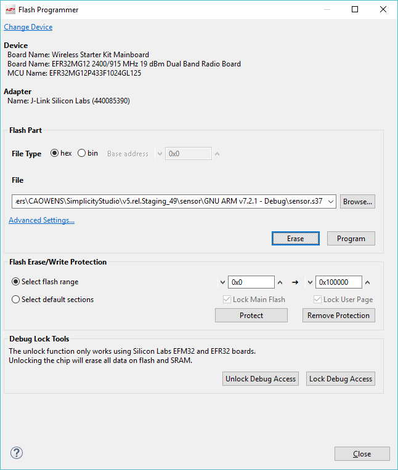Click the Browse button
Image resolution: width=398 pixels, height=470 pixels.
click(x=357, y=201)
